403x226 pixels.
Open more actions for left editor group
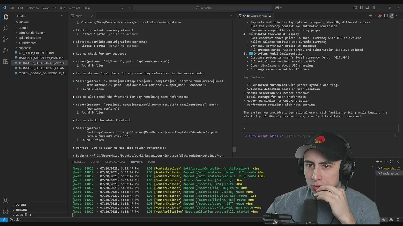tap(230, 16)
